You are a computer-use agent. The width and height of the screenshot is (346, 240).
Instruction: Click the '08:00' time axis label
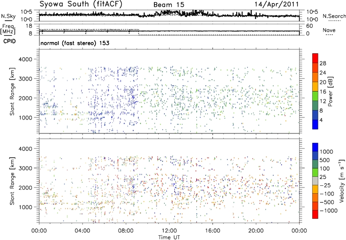[126, 231]
